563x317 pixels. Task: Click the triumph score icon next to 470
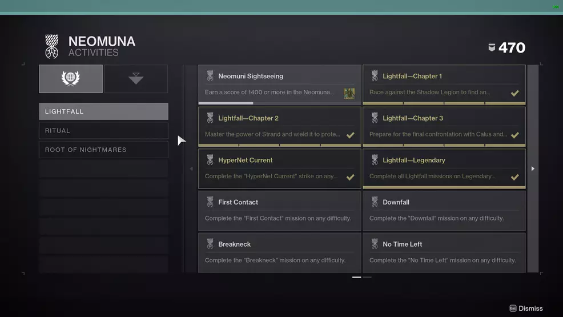click(x=492, y=48)
